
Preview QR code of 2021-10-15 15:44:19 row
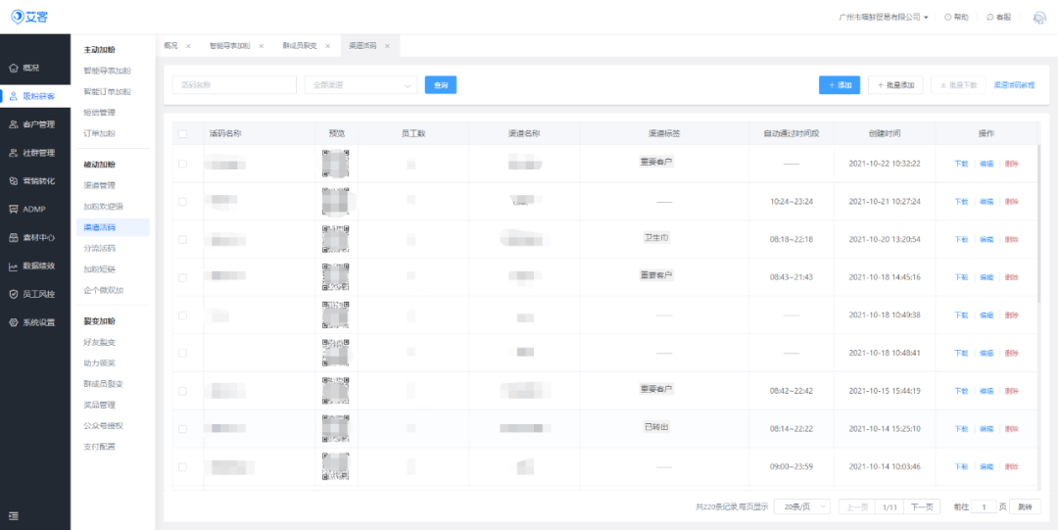click(336, 391)
